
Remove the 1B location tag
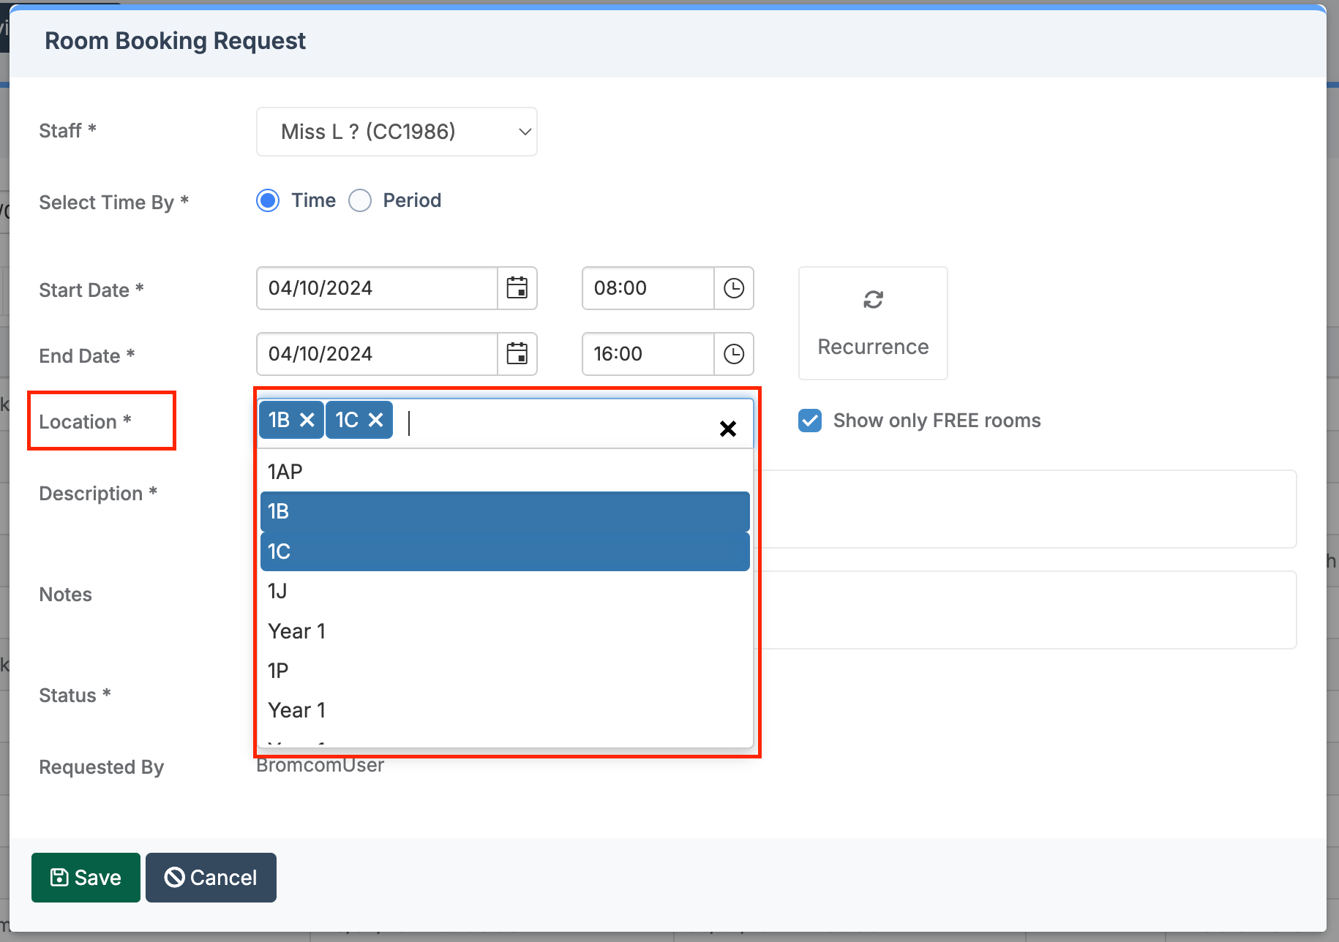pos(307,420)
